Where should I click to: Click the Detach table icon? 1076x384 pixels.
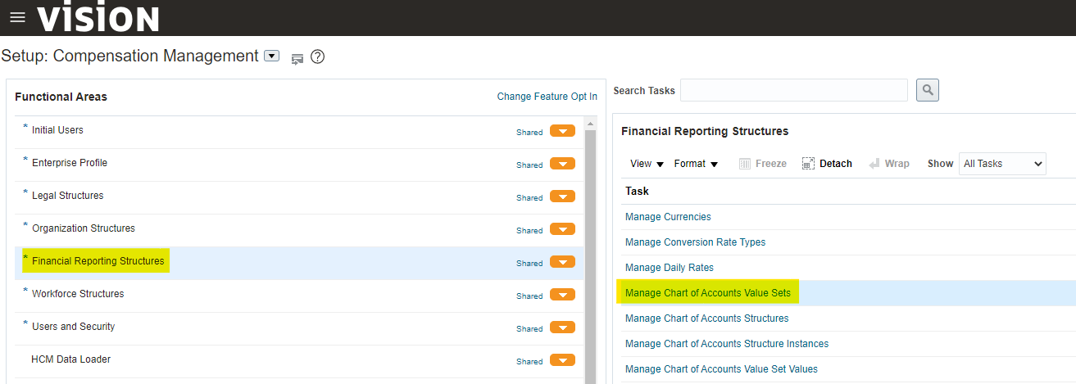[827, 164]
